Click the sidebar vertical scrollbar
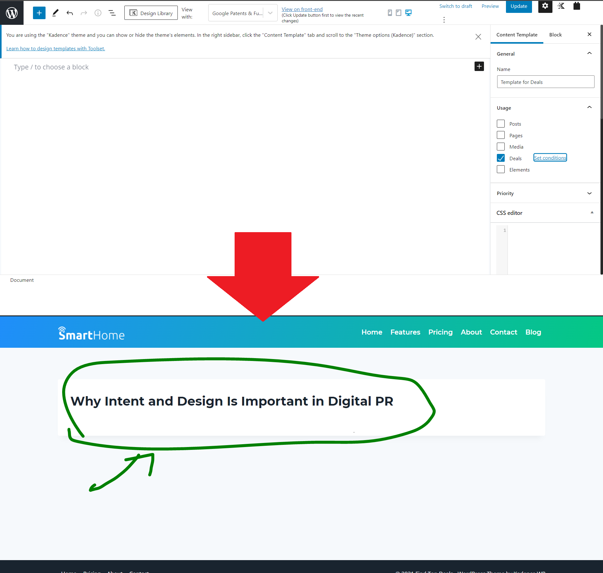This screenshot has width=603, height=573. coord(601,72)
